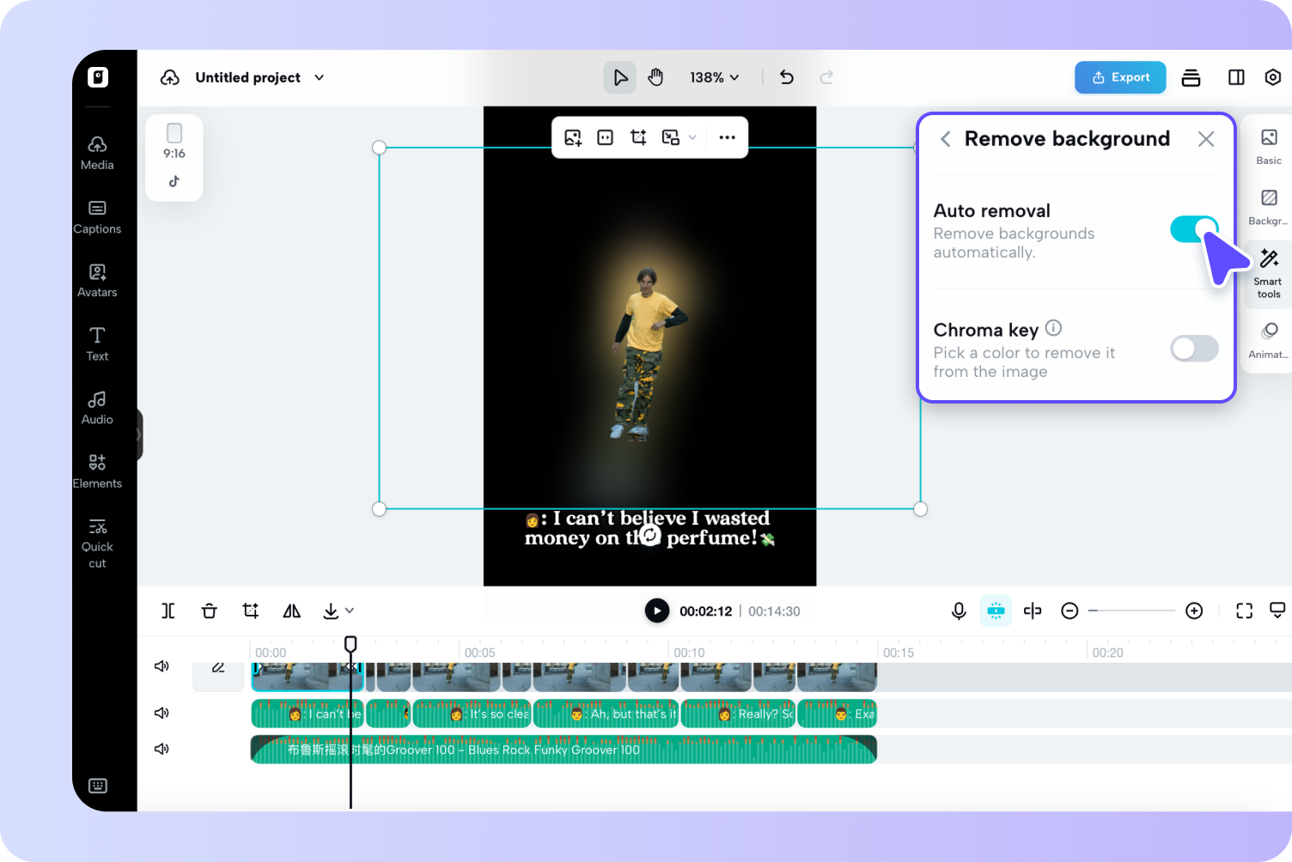Click the timeline zoom slider
1292x862 pixels.
point(1131,610)
